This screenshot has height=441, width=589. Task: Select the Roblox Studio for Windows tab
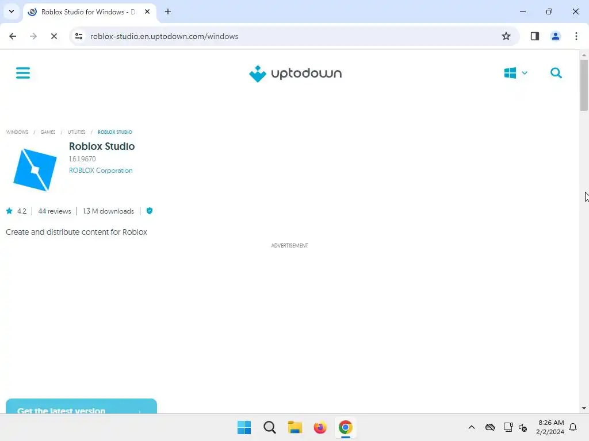(x=89, y=11)
